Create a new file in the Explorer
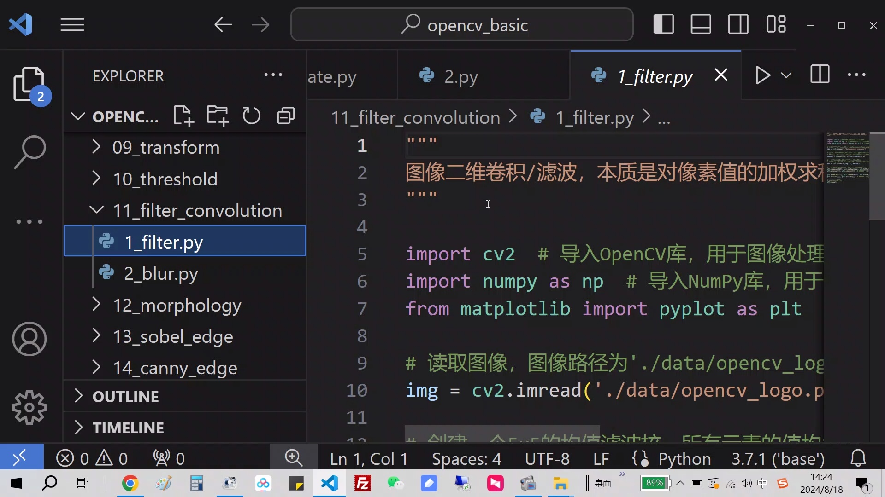885x497 pixels. click(183, 116)
